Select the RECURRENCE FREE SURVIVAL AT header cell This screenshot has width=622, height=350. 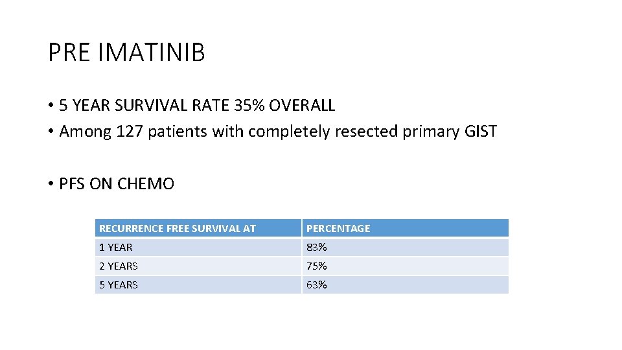coord(198,228)
